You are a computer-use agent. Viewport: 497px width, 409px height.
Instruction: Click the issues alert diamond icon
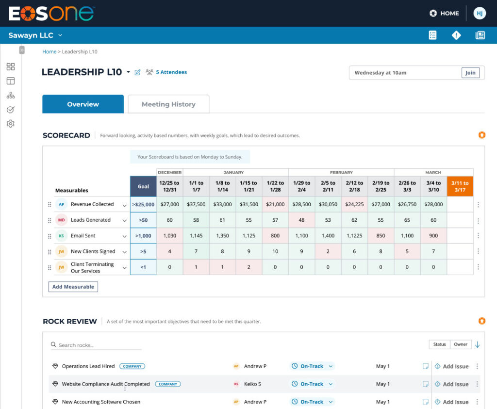(456, 35)
